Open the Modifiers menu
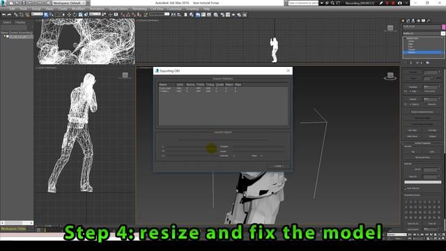This screenshot has height=251, width=446. coord(78,9)
